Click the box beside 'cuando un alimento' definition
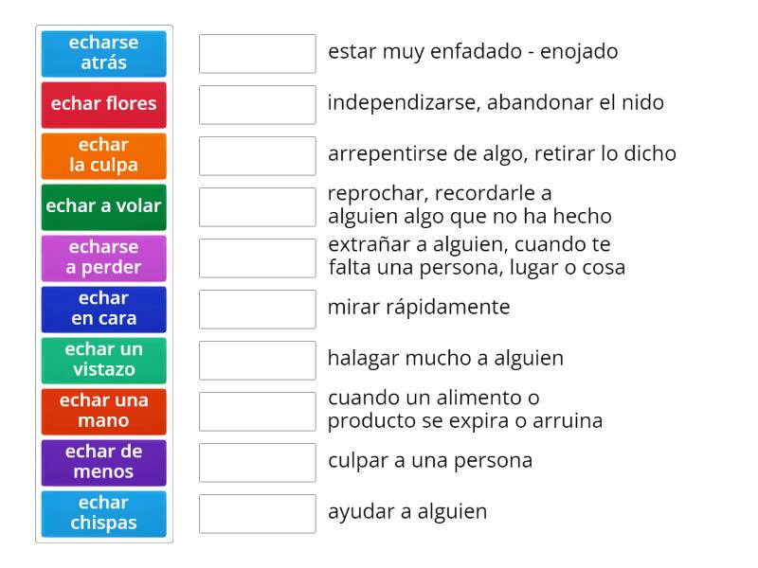The height and width of the screenshot is (568, 758). 258,412
